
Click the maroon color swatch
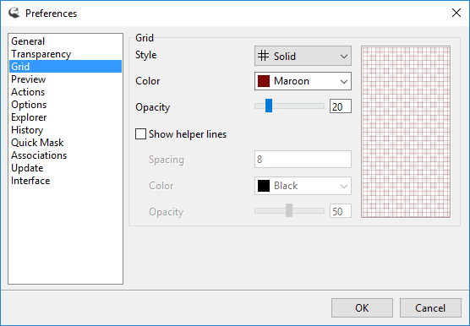[264, 81]
